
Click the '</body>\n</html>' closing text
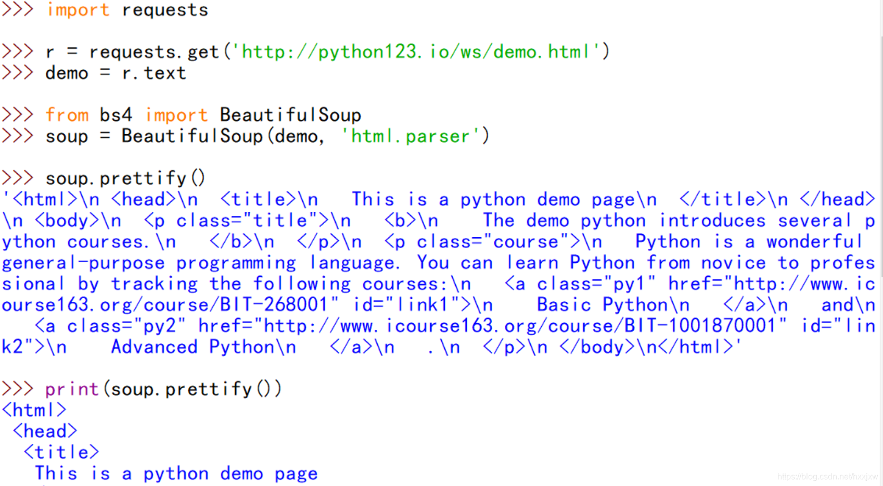click(647, 347)
